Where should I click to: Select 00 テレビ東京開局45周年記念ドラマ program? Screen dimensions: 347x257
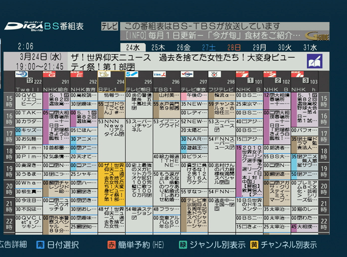coord(194,215)
